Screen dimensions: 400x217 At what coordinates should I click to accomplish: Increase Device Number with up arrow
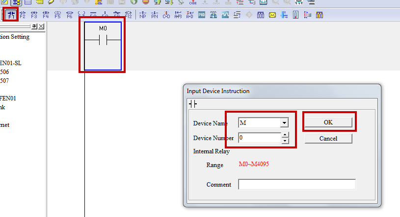[x=285, y=135]
